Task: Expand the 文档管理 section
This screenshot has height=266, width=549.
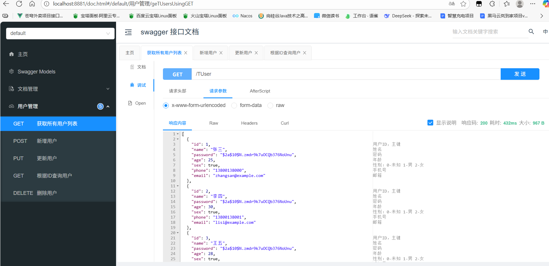Action: coord(107,89)
